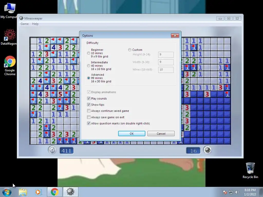This screenshot has width=263, height=197.
Task: Click the network tray icon
Action: pyautogui.click(x=231, y=192)
